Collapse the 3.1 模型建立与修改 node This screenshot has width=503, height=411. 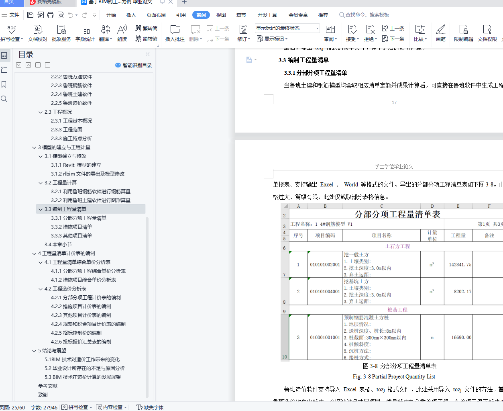(41, 156)
